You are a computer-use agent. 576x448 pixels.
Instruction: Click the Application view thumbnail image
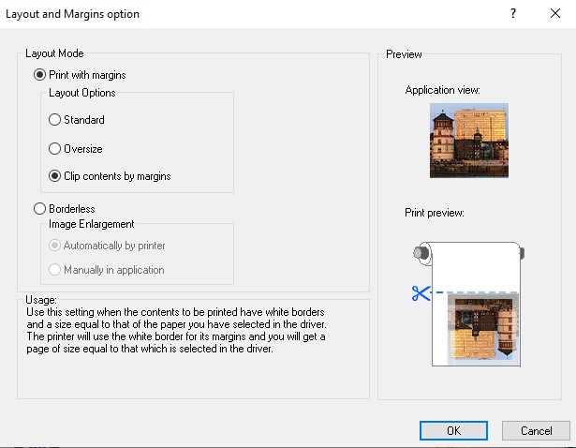pos(469,141)
